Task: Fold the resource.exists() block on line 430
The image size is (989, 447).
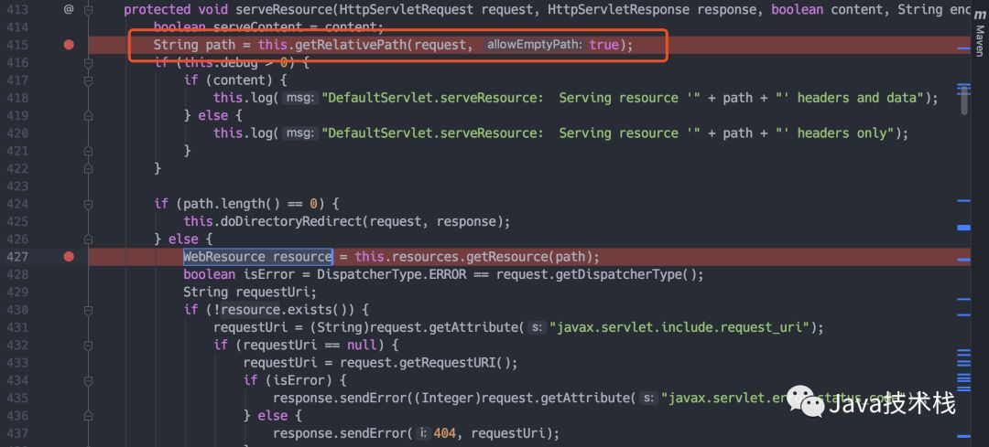Action: point(89,309)
